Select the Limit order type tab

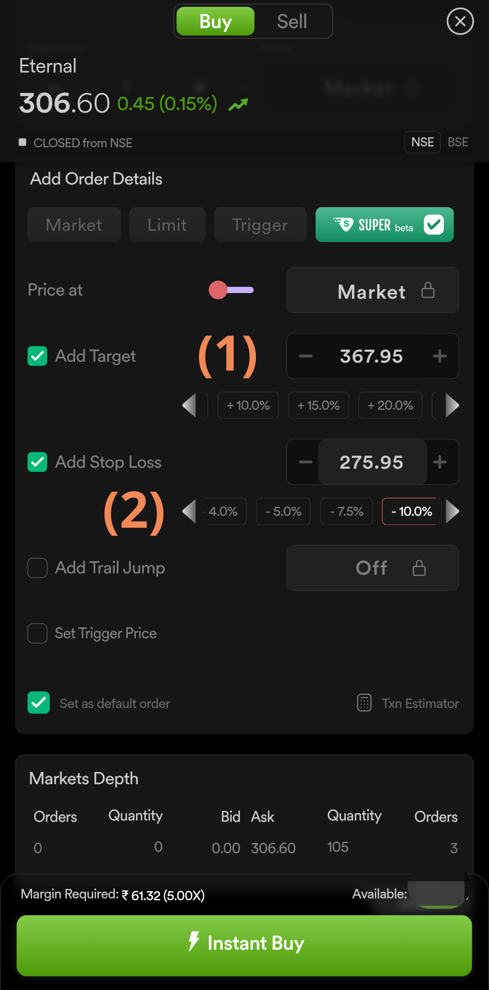[x=167, y=225]
